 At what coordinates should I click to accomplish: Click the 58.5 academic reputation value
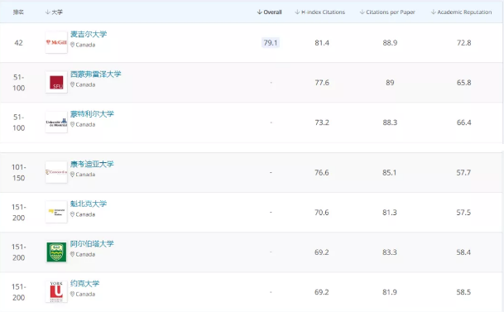463,292
